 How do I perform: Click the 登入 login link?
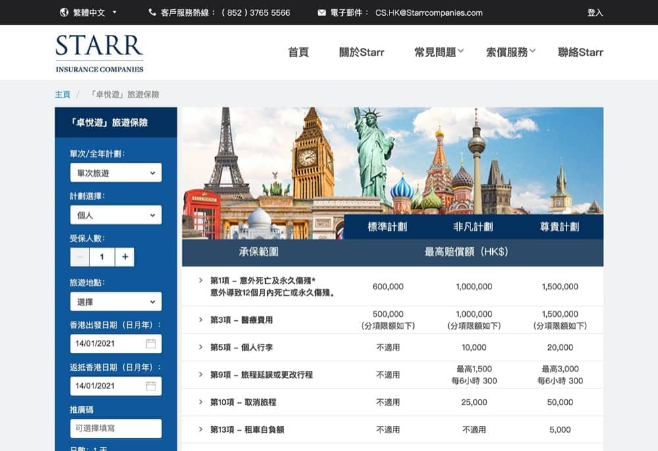tap(595, 12)
